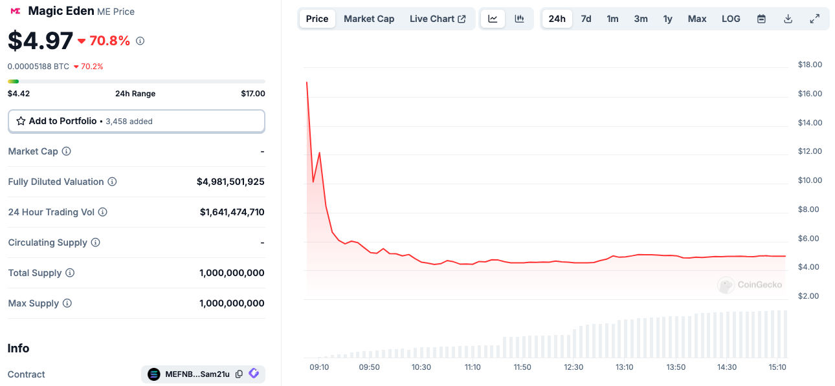
Task: Show the 24 Hour Trading Vol info icon
Action: coord(102,212)
